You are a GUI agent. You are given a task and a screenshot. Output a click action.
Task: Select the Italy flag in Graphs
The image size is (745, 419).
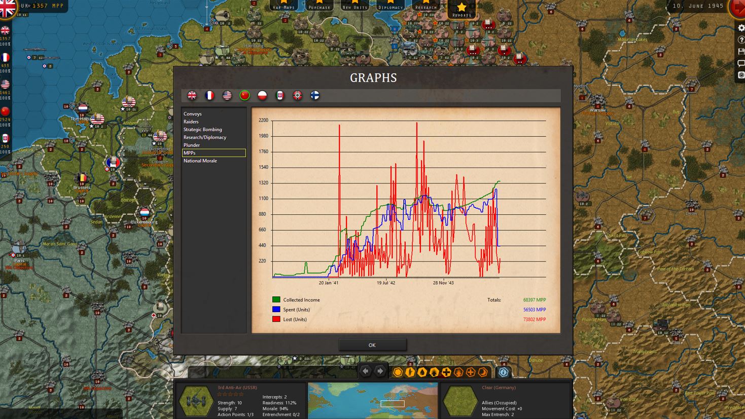click(x=280, y=95)
